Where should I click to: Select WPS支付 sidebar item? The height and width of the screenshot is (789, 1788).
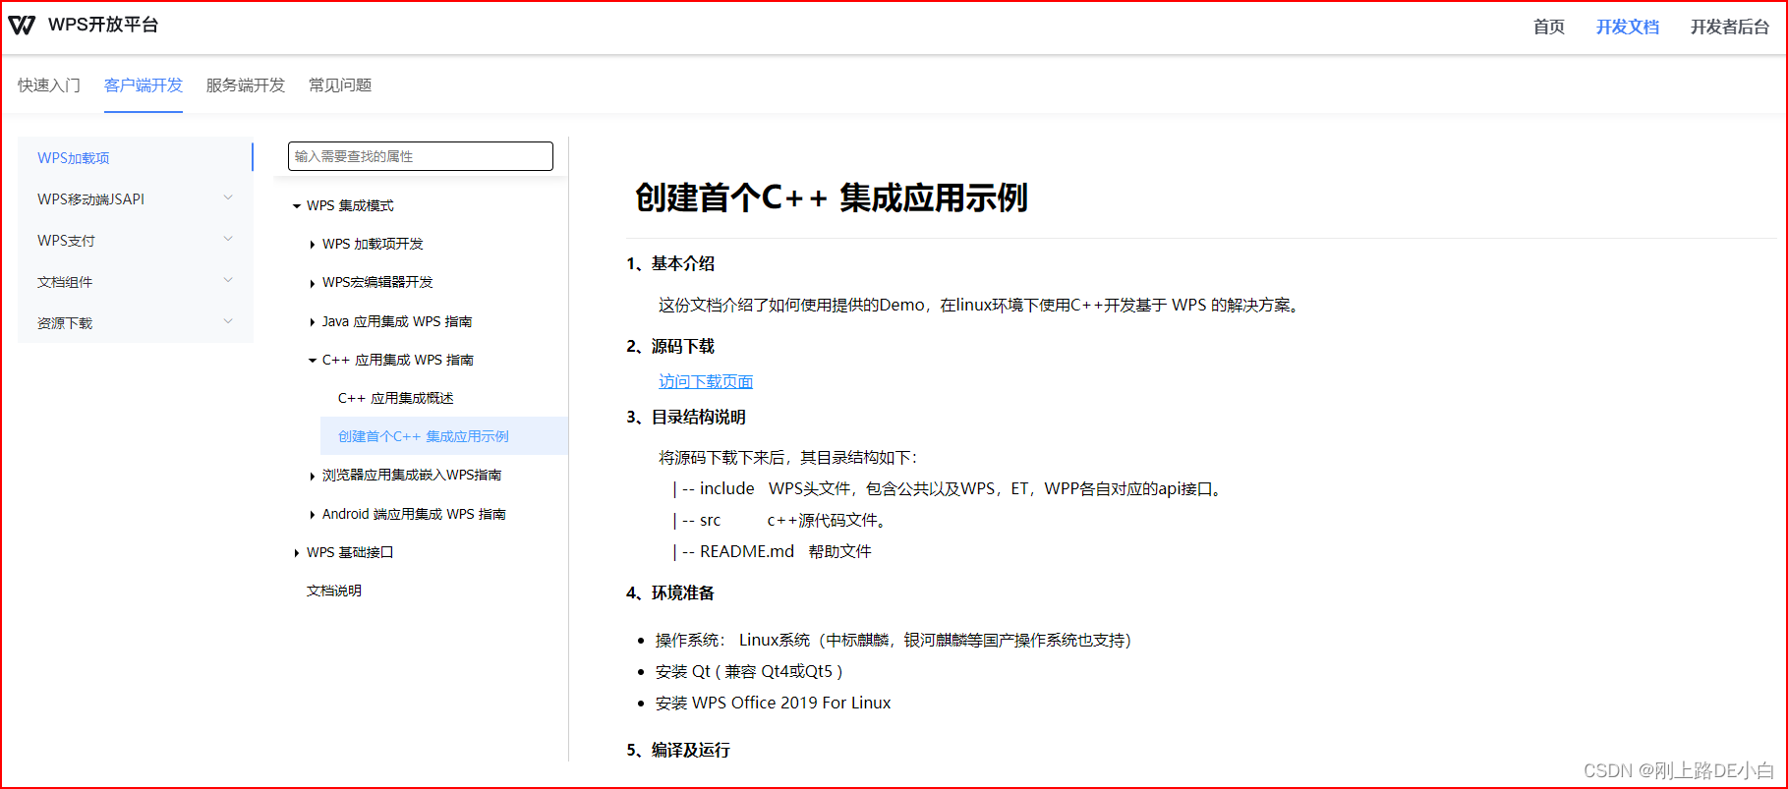[x=66, y=240]
